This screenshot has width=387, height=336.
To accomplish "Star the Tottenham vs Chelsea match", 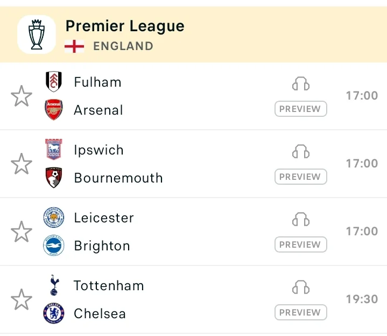I will coord(22,299).
